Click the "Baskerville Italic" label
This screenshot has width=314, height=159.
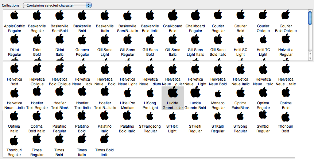click(105, 28)
